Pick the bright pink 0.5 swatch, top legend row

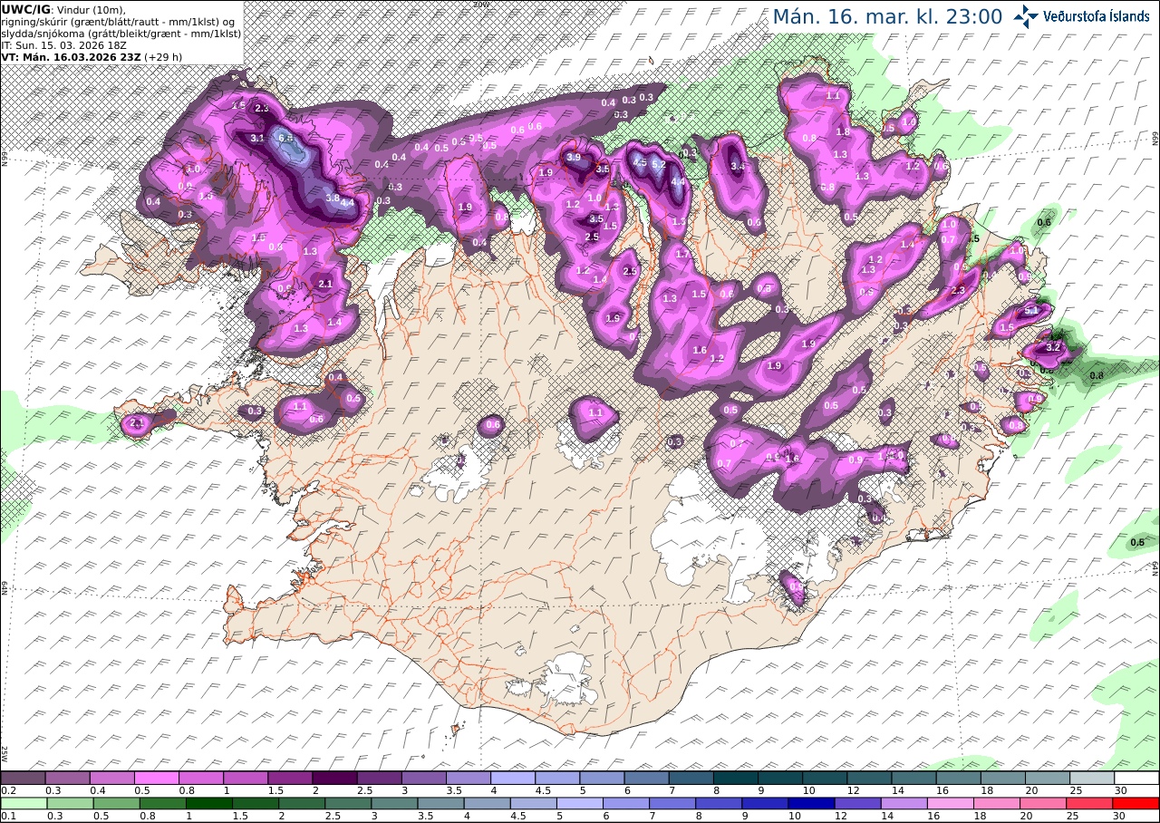pyautogui.click(x=157, y=778)
